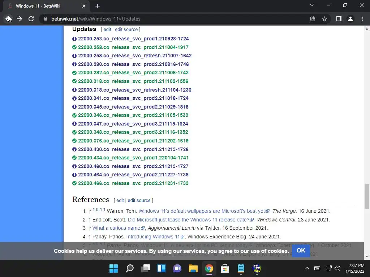Viewport: 370px width, 277px height.
Task: Open build 22000.346.co_release_svc_prod2.211105-1539
Action: click(x=133, y=115)
